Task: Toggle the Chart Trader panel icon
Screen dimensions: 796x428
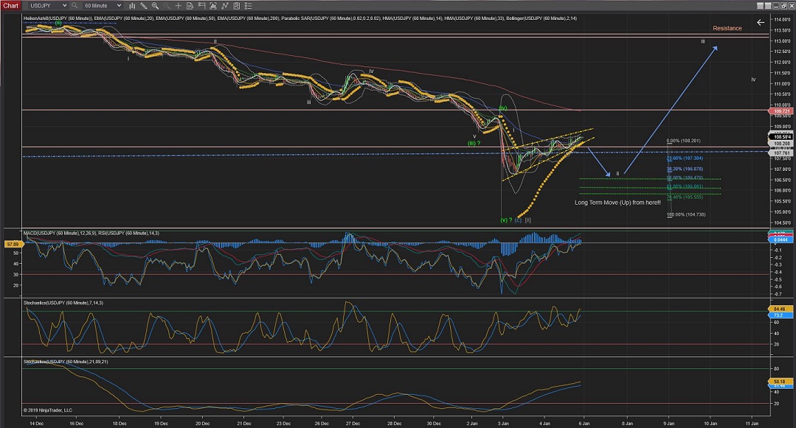Action: click(x=201, y=6)
